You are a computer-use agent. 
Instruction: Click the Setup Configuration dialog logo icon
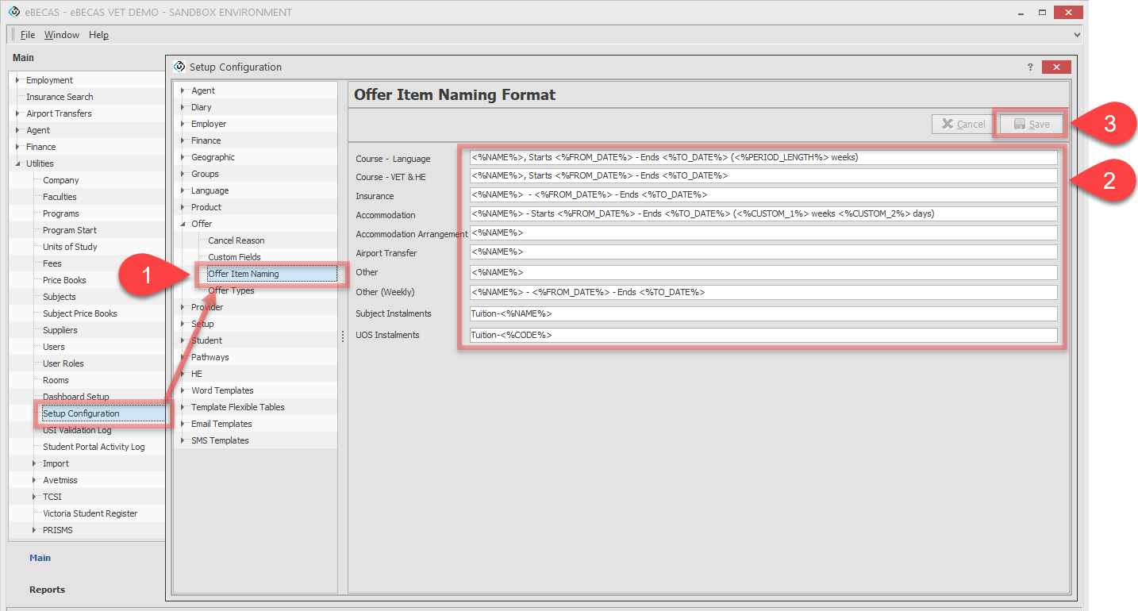pyautogui.click(x=179, y=67)
